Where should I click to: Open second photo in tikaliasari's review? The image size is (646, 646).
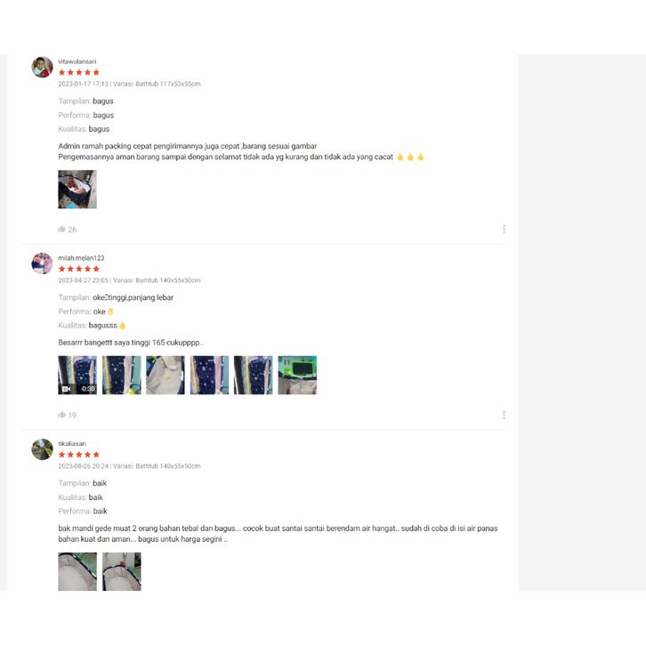[x=122, y=571]
